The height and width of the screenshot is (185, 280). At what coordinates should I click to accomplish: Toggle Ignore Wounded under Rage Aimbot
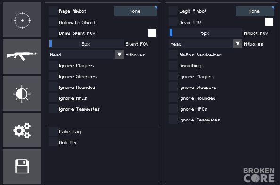point(53,88)
